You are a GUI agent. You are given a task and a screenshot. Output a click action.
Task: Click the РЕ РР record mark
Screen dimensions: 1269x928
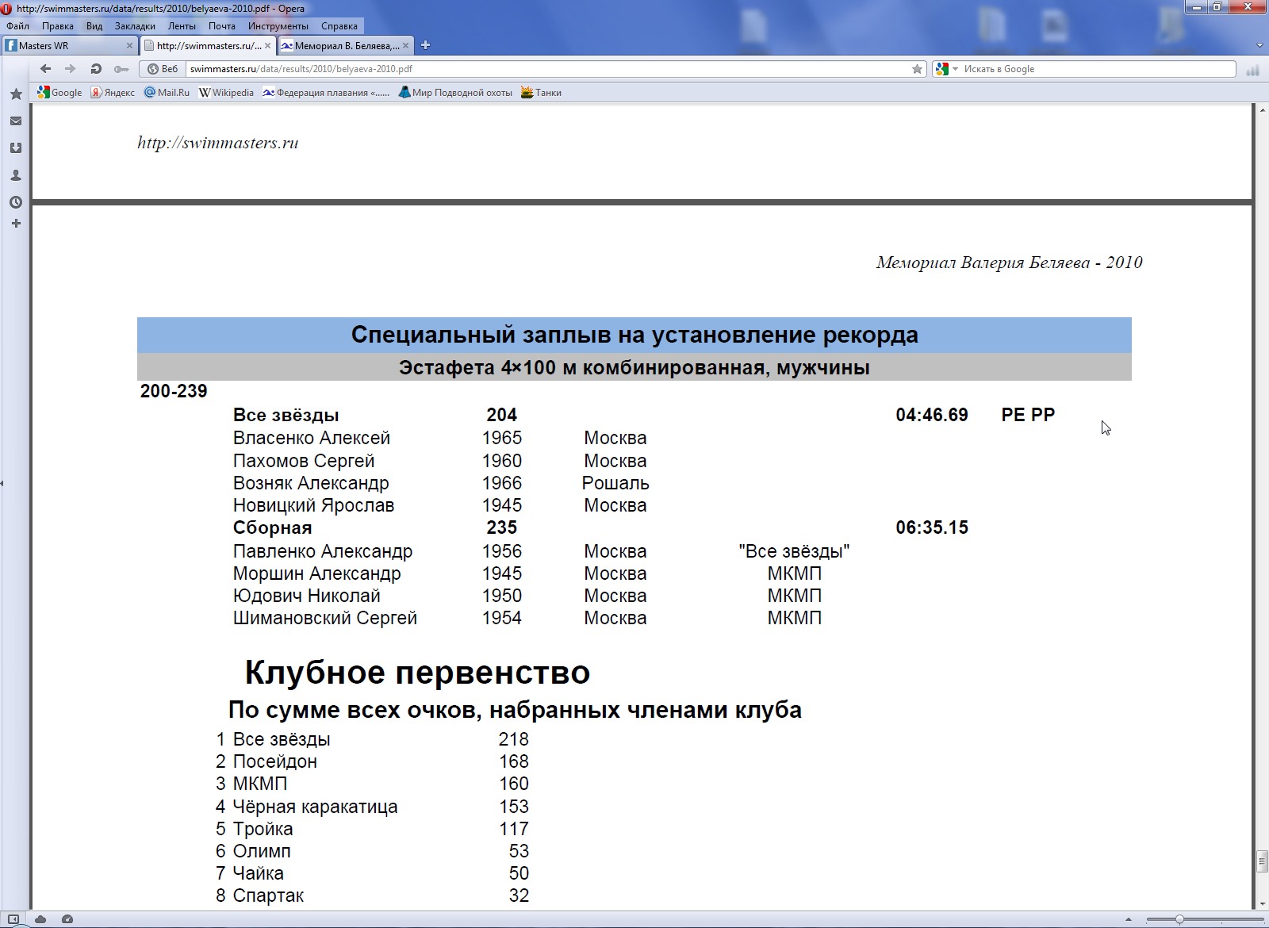pos(1028,415)
